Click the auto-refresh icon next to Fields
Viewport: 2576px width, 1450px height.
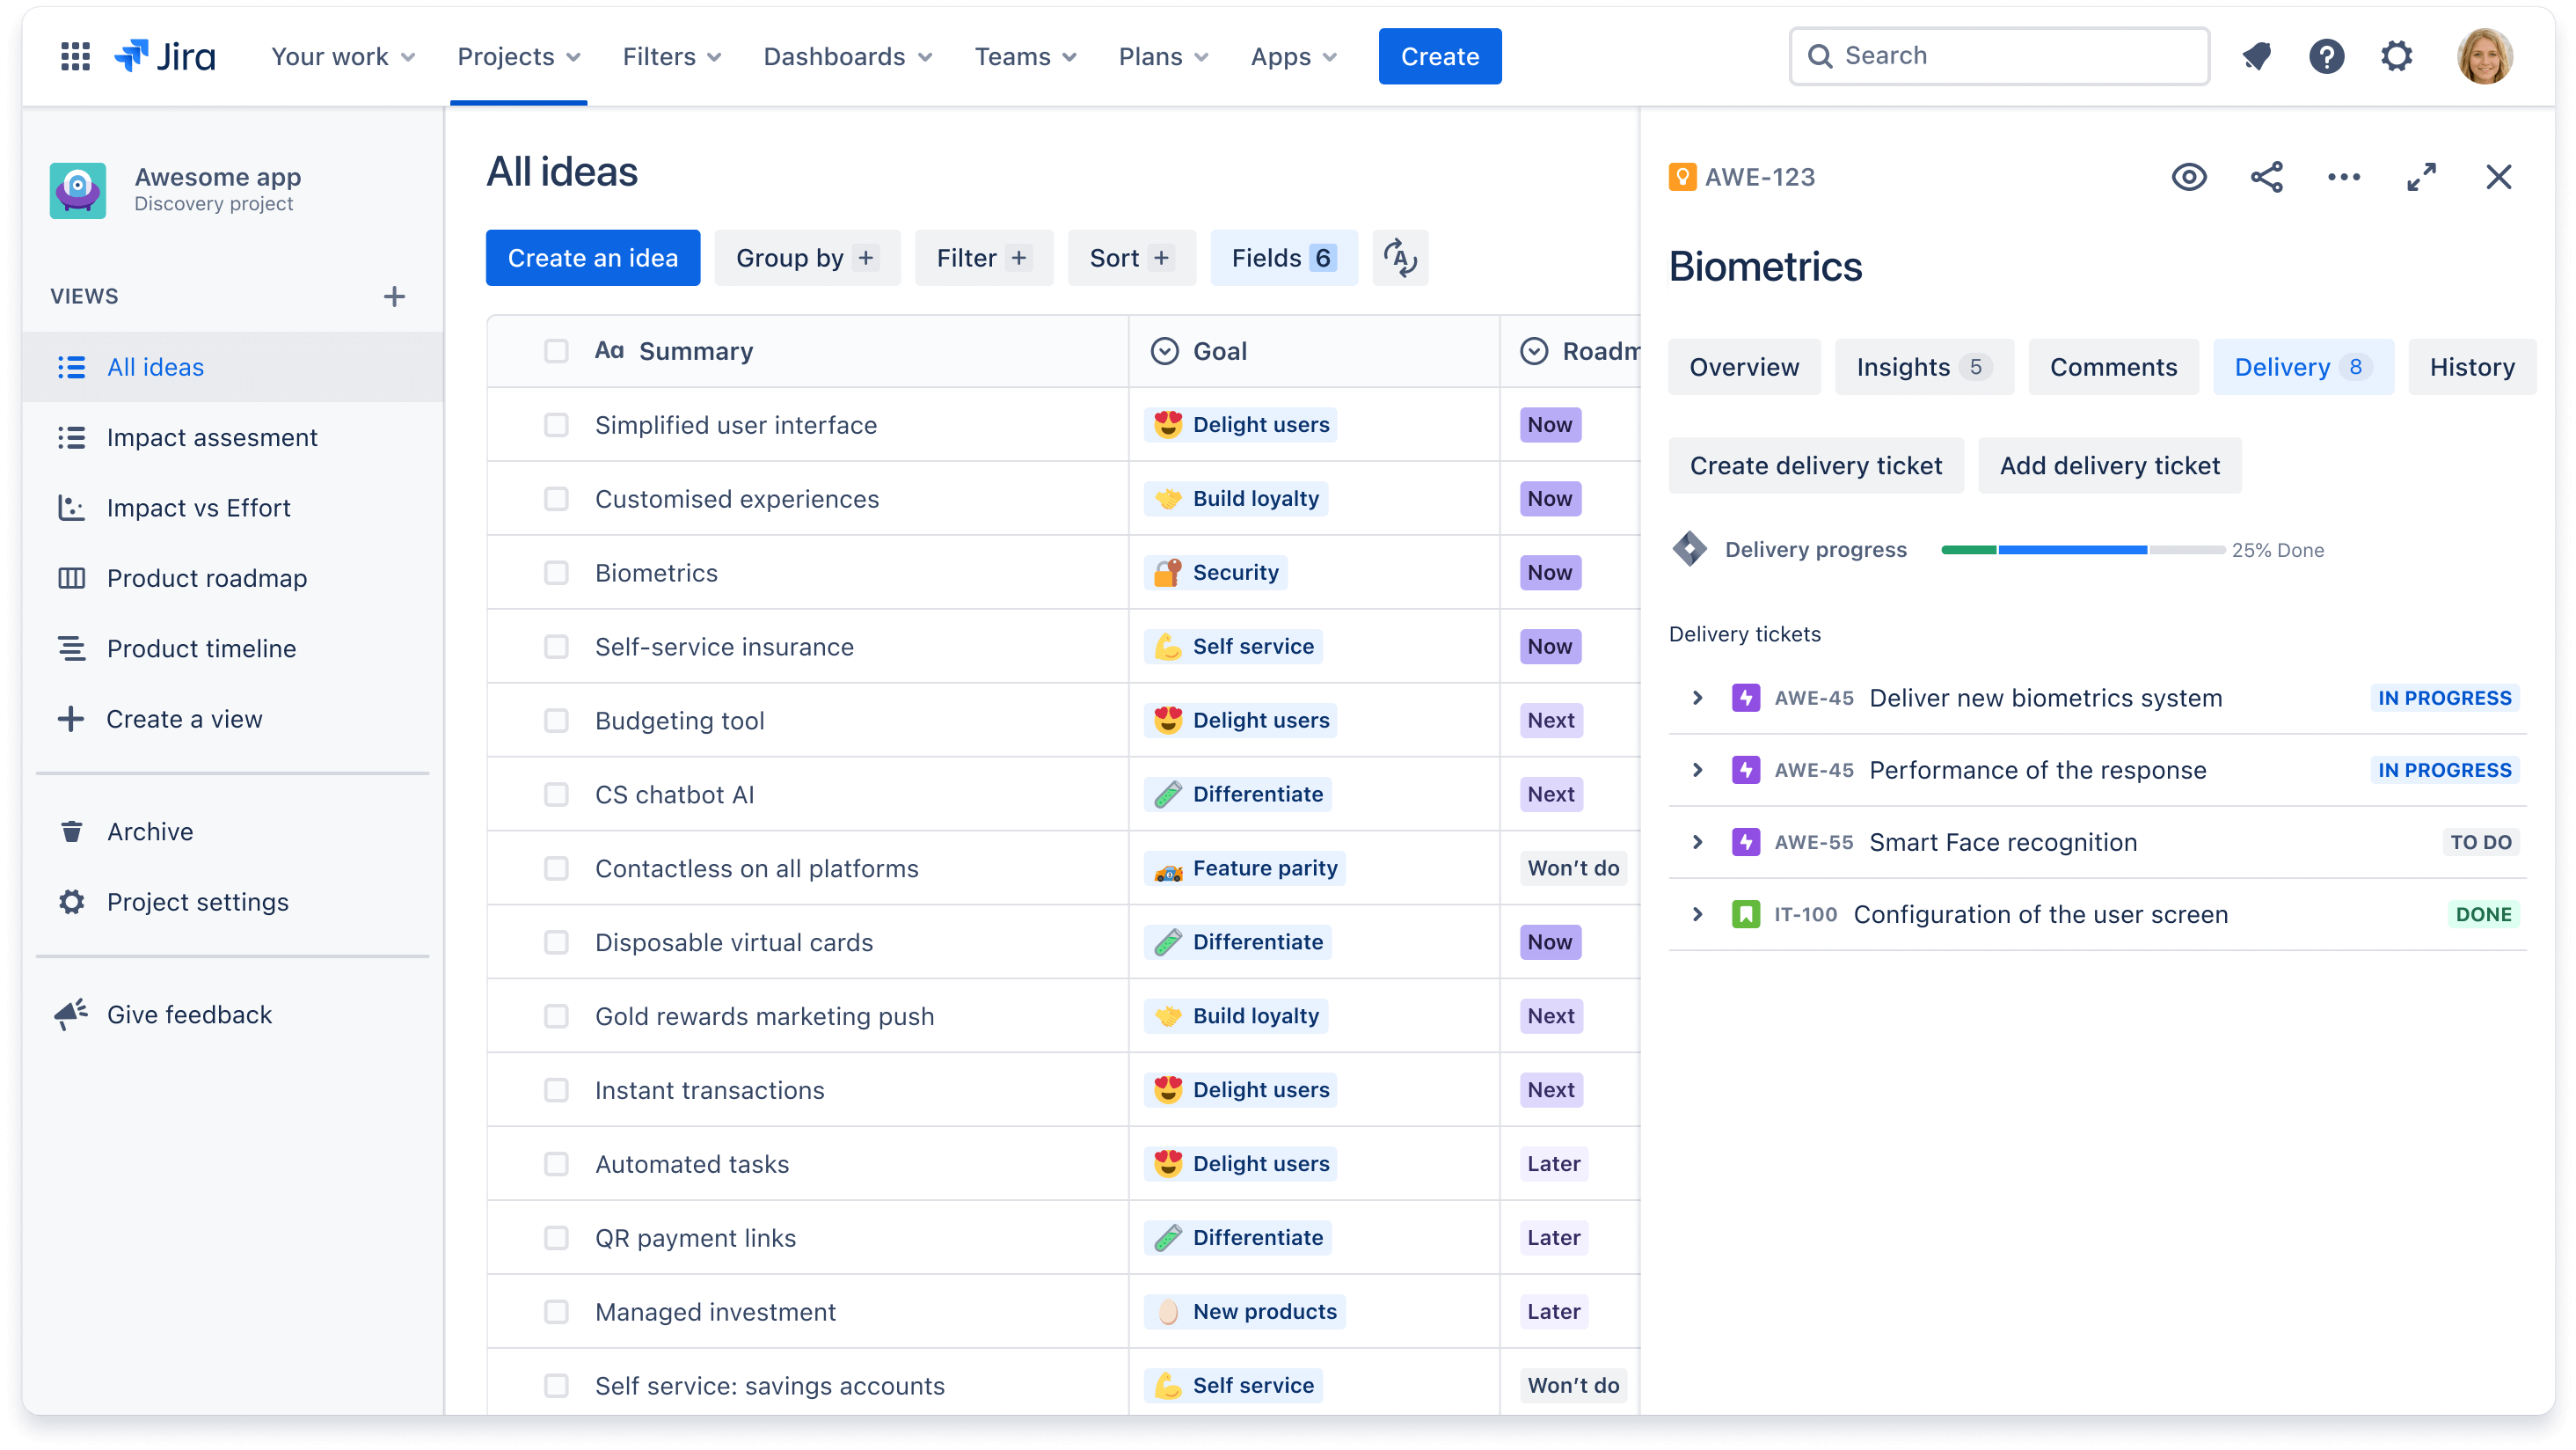1399,259
